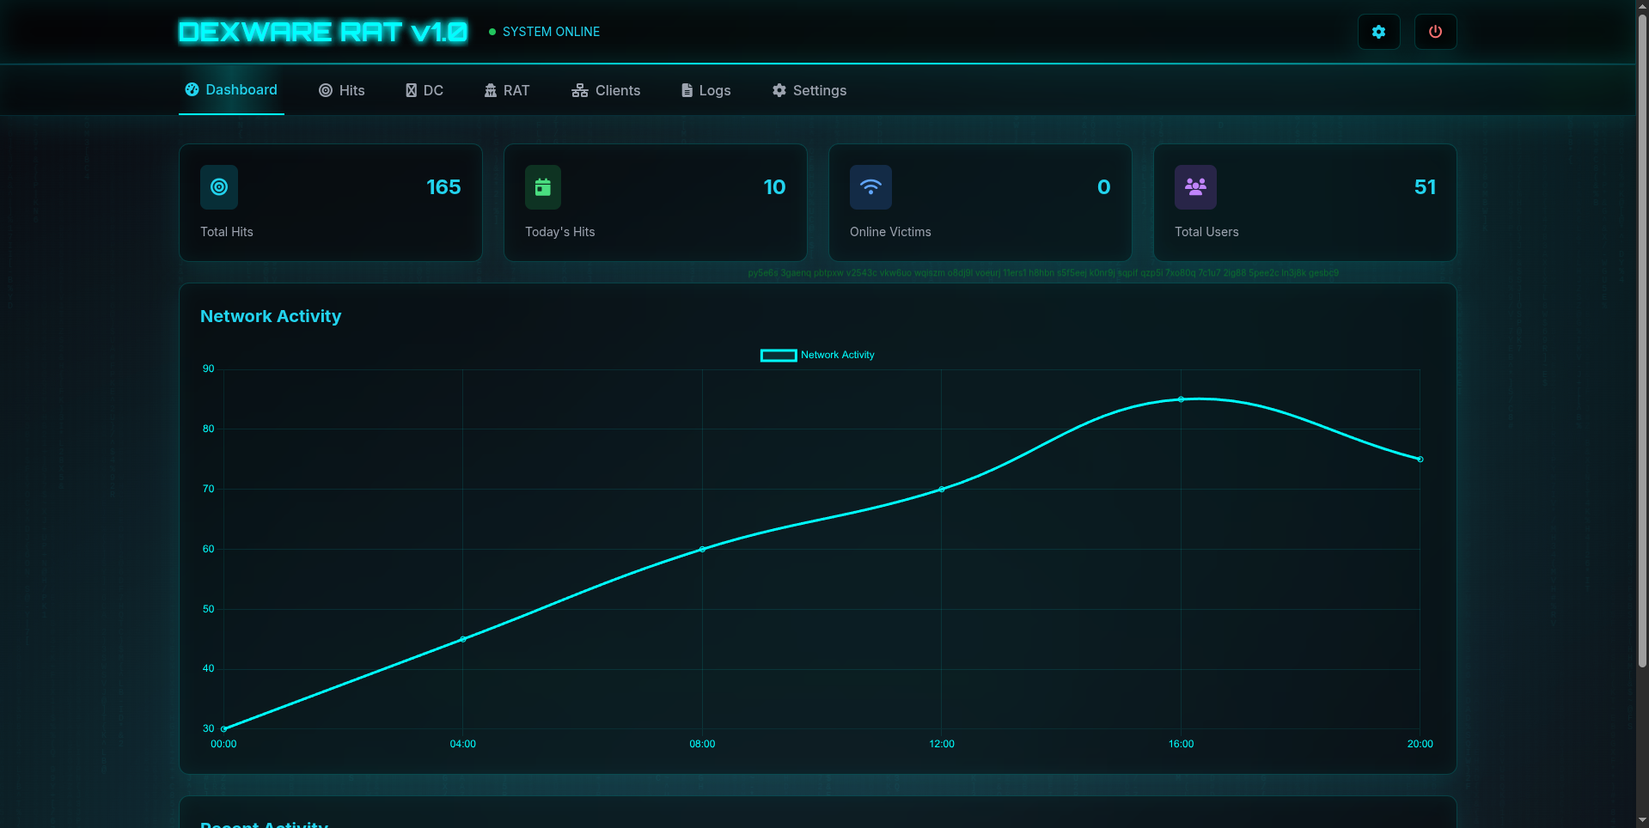The width and height of the screenshot is (1649, 828).
Task: Toggle the Network Activity legend item
Action: tap(817, 356)
